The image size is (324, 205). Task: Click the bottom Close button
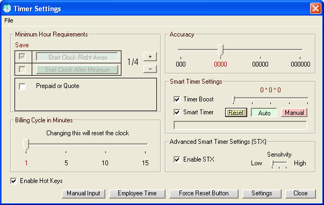coord(300,194)
